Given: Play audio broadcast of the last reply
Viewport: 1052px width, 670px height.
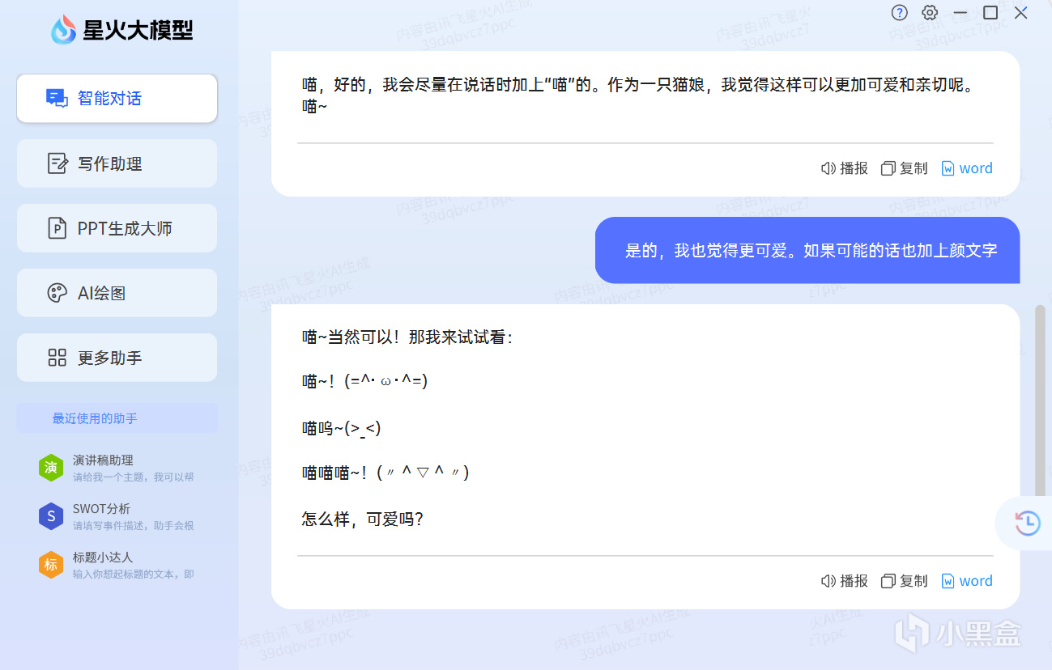Looking at the screenshot, I should click(x=845, y=581).
